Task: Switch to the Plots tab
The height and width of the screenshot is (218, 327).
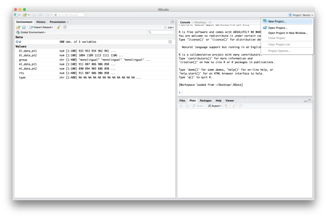Action: coord(192,101)
